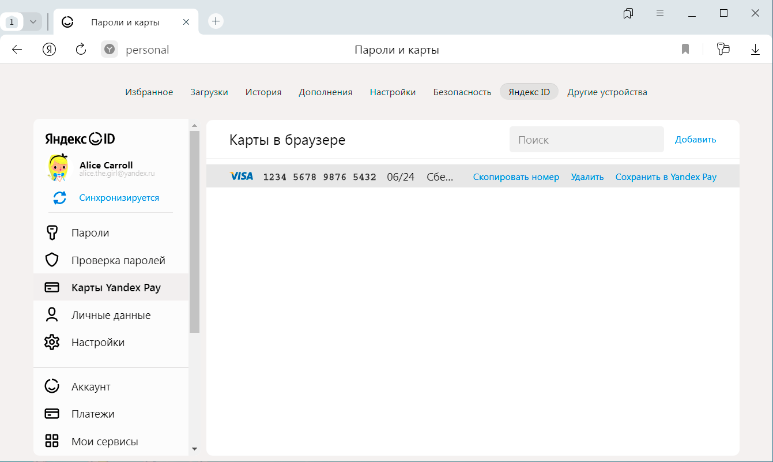The height and width of the screenshot is (462, 773).
Task: Open the История tab
Action: (x=263, y=92)
